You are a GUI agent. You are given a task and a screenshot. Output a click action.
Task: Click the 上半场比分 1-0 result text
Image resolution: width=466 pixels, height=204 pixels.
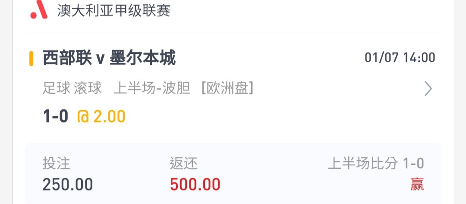(376, 164)
